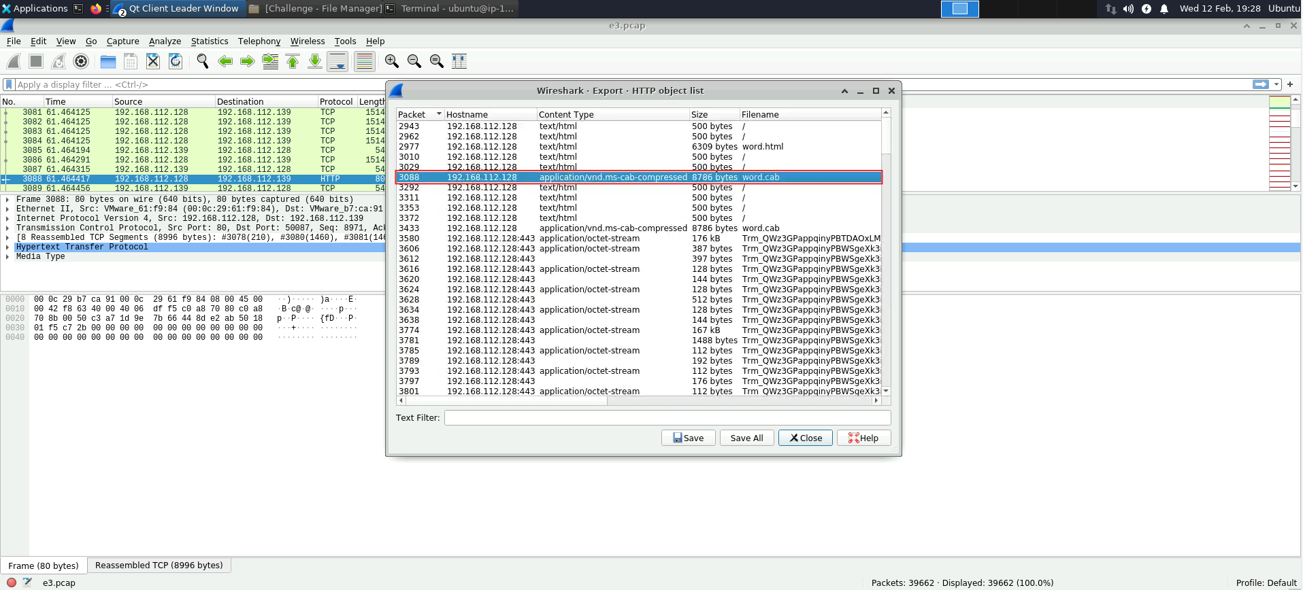This screenshot has height=590, width=1303.
Task: Expand the Hypertext Transfer Protocol tree row
Action: pyautogui.click(x=7, y=247)
